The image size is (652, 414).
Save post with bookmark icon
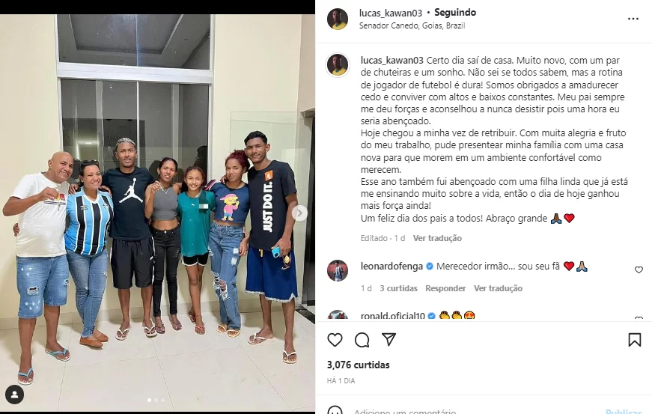pos(634,340)
